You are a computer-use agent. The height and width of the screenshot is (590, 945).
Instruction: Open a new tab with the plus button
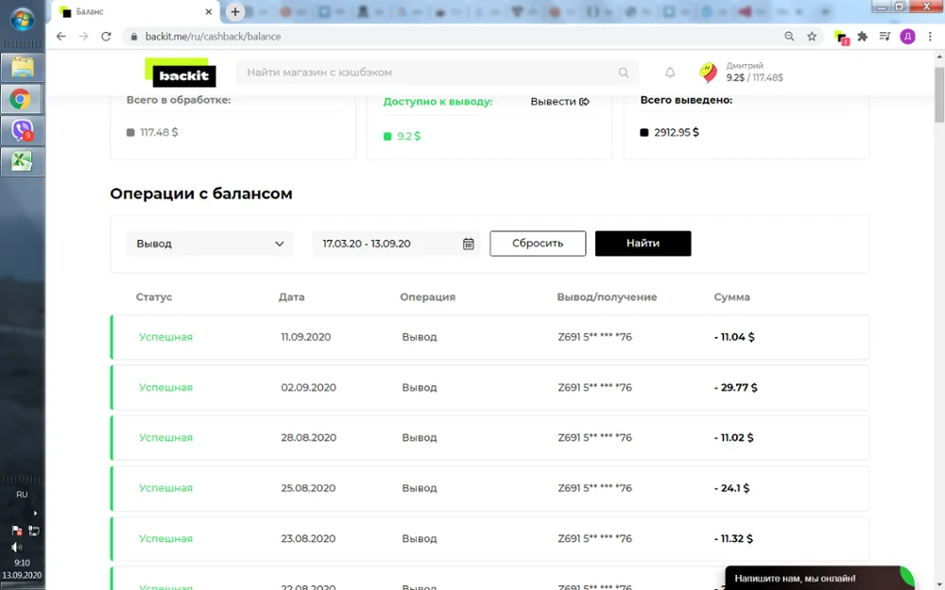[235, 11]
